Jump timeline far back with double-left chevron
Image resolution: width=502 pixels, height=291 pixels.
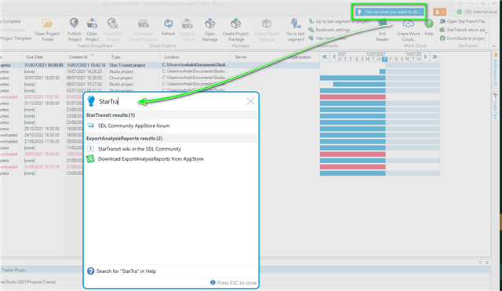click(325, 56)
